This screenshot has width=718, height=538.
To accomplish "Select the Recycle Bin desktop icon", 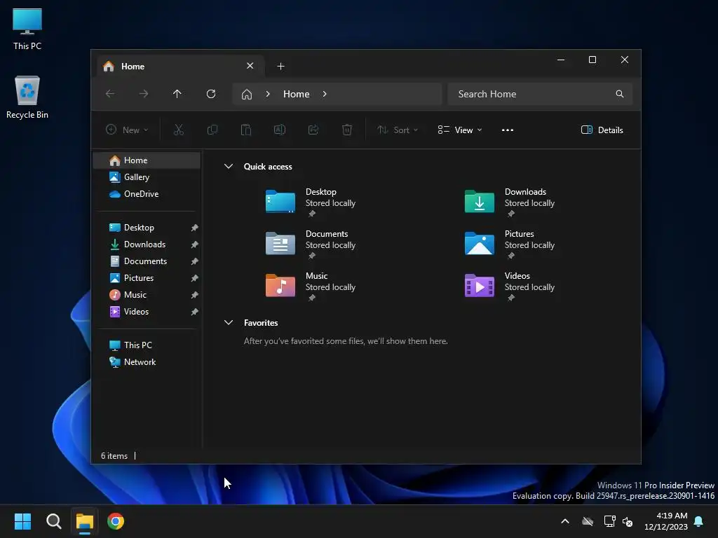I will [x=27, y=97].
